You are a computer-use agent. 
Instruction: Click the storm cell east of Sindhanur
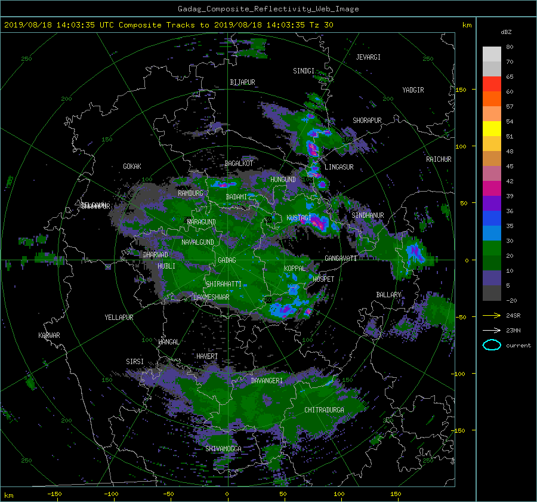coord(415,253)
